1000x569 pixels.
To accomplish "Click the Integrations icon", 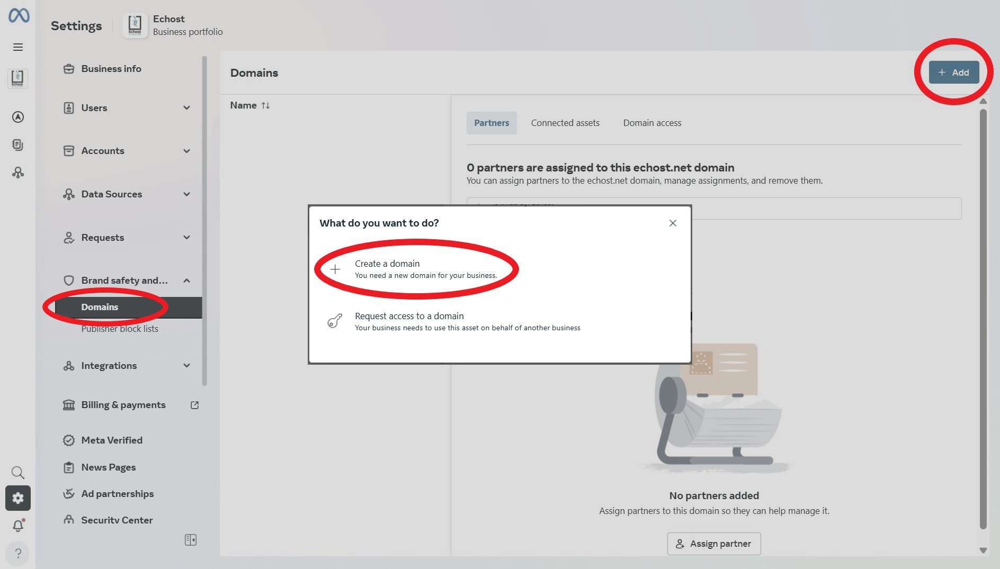I will tap(69, 366).
